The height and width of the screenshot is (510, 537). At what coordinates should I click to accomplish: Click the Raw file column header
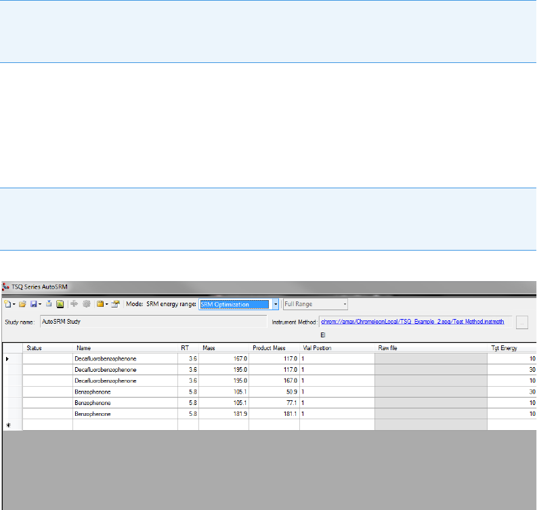[x=431, y=348]
